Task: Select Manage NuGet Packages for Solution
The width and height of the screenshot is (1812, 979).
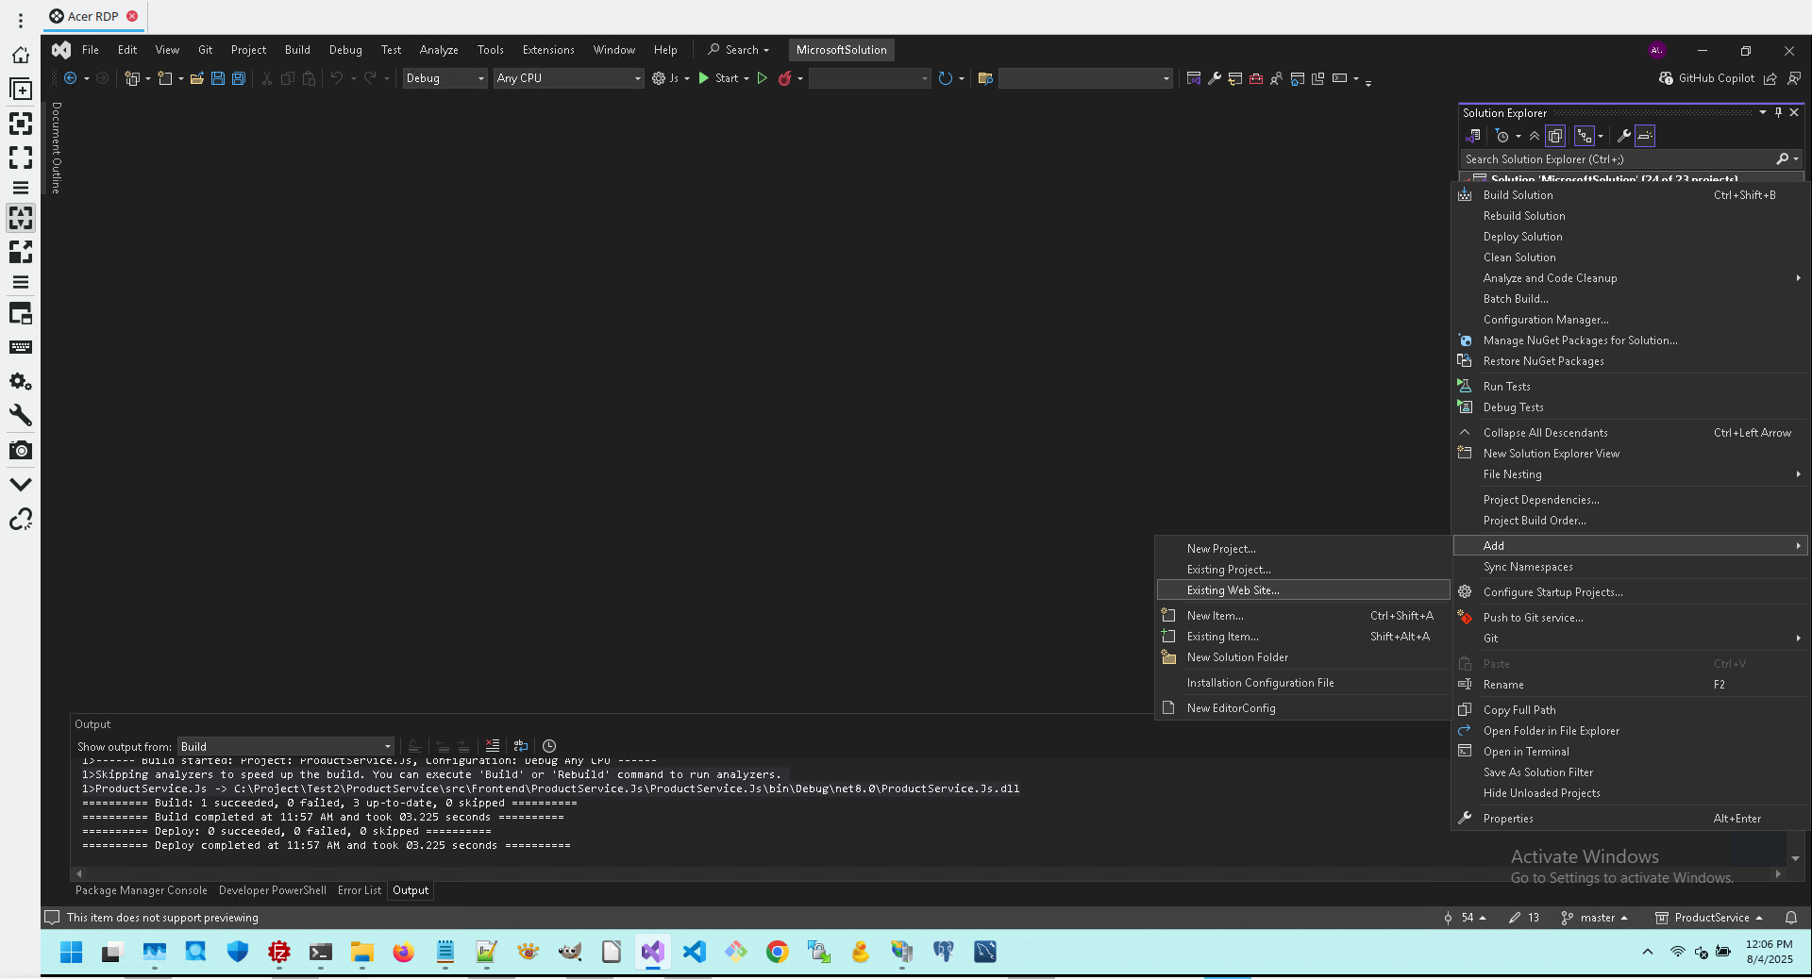Action: 1629,340
